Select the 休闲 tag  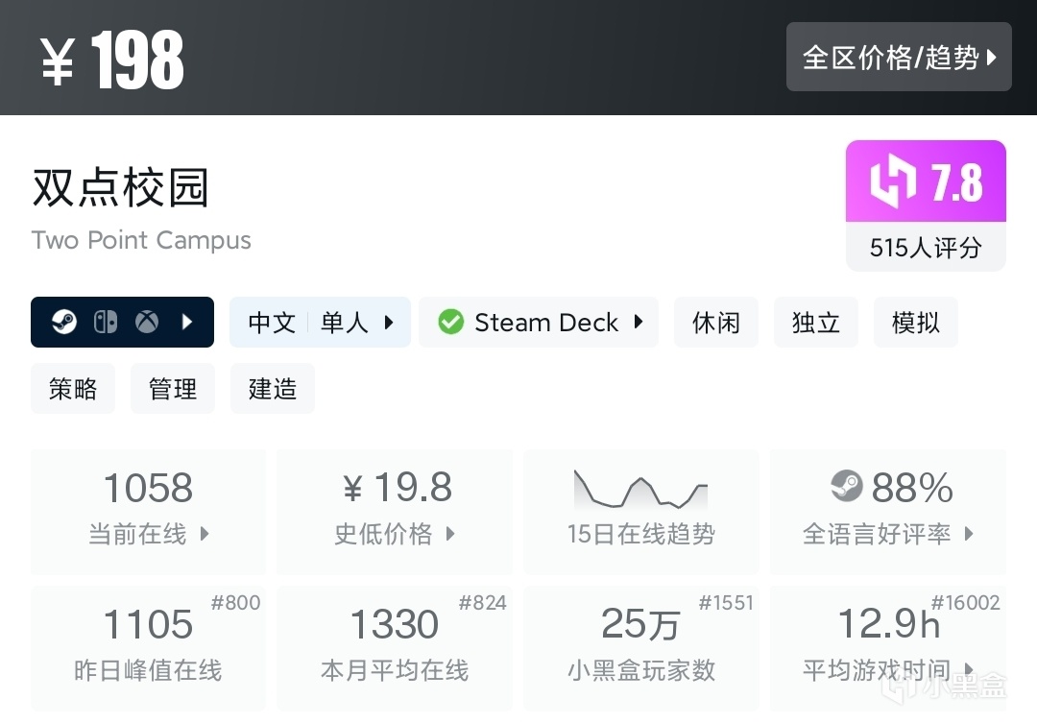click(x=716, y=323)
